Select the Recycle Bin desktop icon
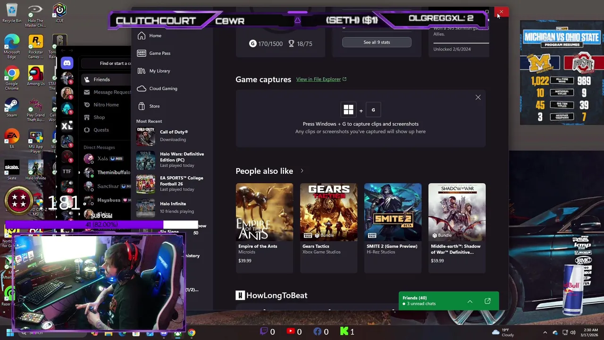604x340 pixels. click(12, 13)
